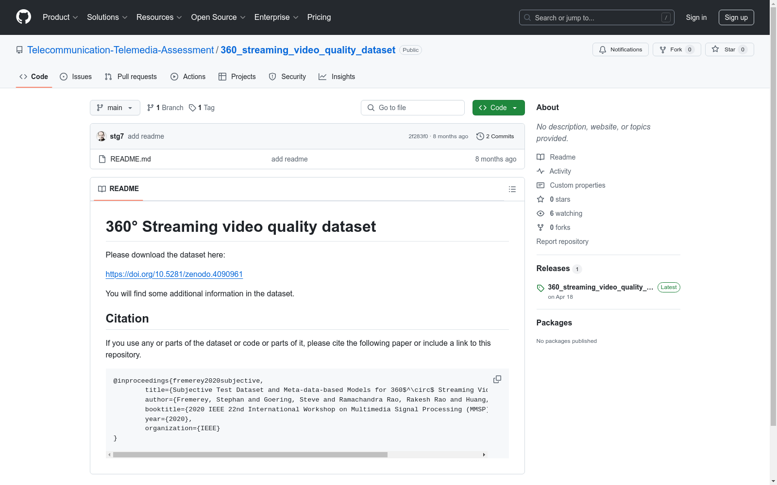Click the README.md row's add readme message

[x=289, y=159]
